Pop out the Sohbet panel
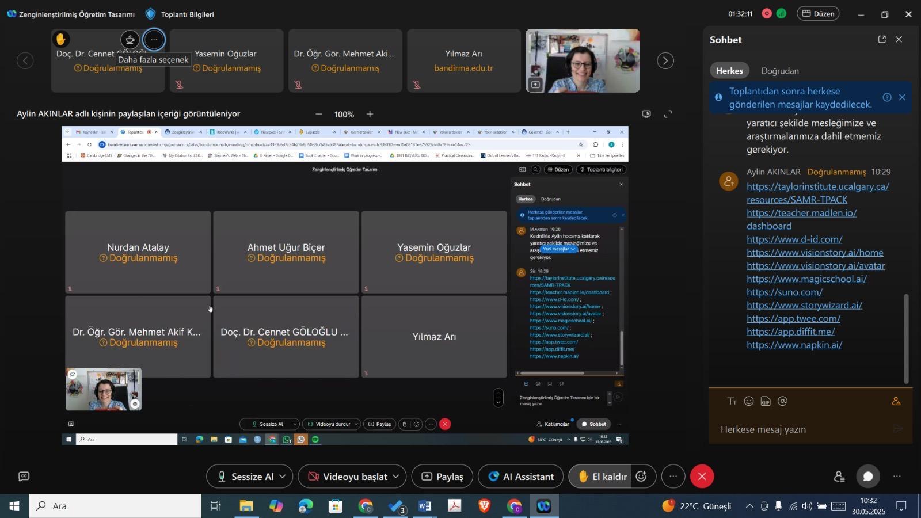 pos(882,39)
